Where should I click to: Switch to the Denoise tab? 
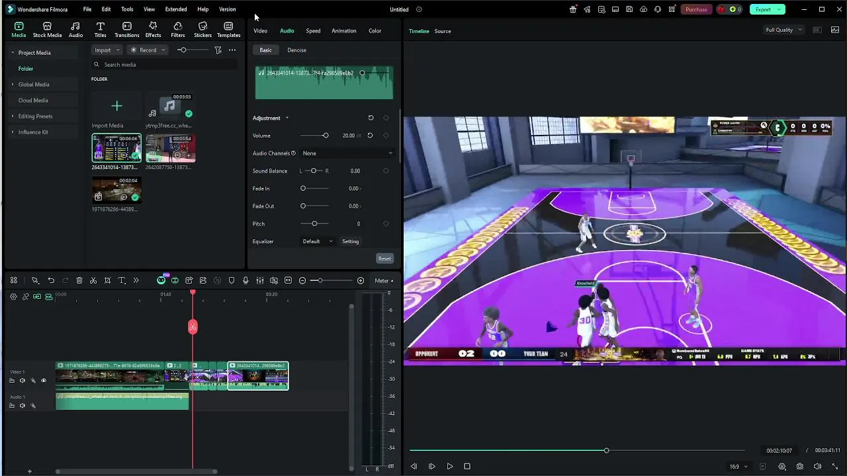click(x=296, y=50)
